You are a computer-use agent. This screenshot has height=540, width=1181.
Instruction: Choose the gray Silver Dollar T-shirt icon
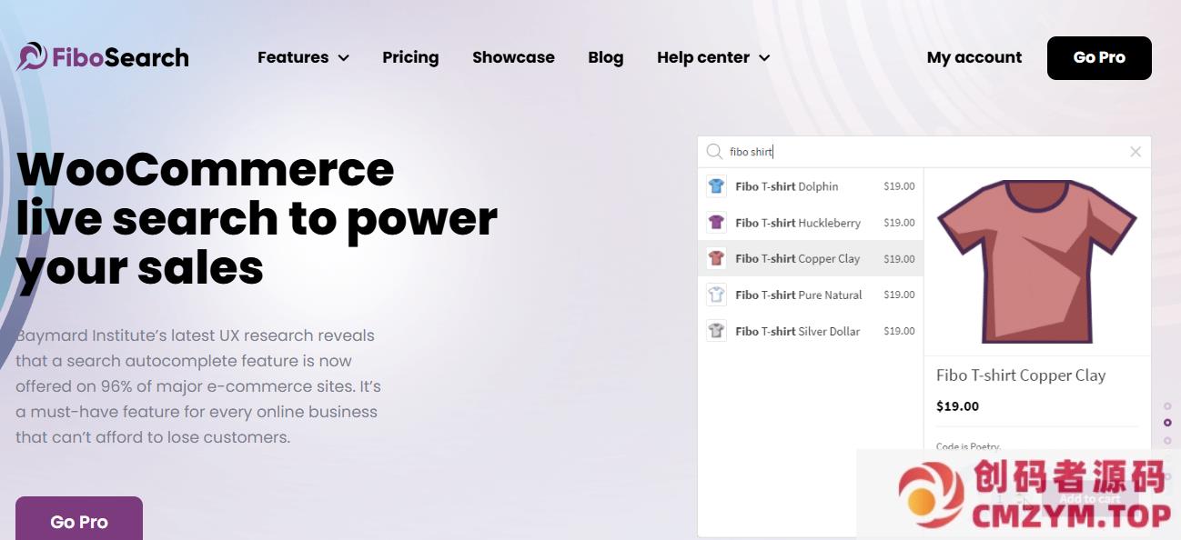(716, 331)
